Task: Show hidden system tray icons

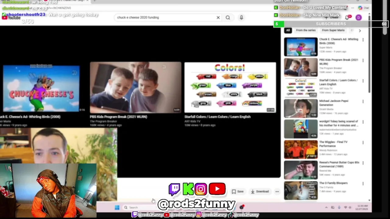Action: tap(326, 207)
